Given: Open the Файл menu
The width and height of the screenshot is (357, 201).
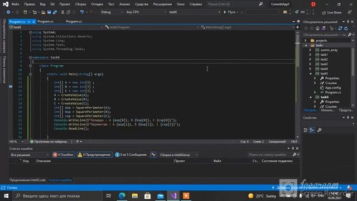Looking at the screenshot, I should (x=15, y=4).
